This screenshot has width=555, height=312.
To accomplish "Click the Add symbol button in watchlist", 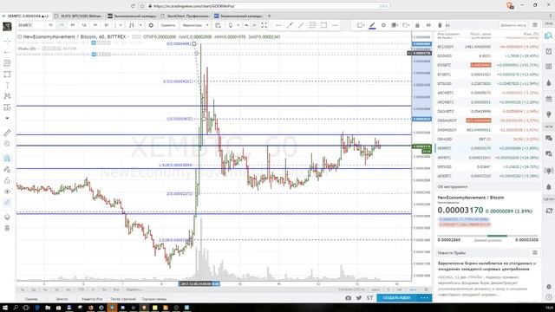I will click(513, 25).
